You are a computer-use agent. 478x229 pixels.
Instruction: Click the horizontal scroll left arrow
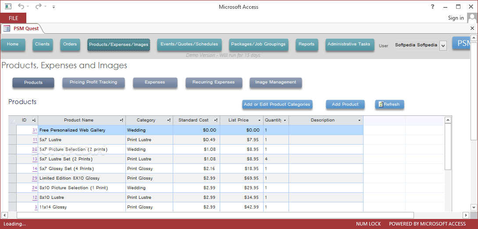pyautogui.click(x=4, y=215)
